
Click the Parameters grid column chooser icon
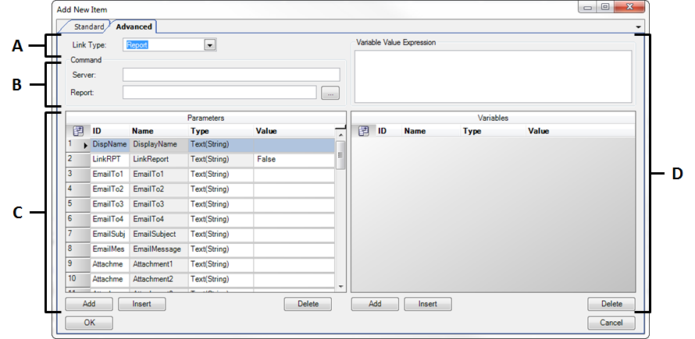pos(77,132)
